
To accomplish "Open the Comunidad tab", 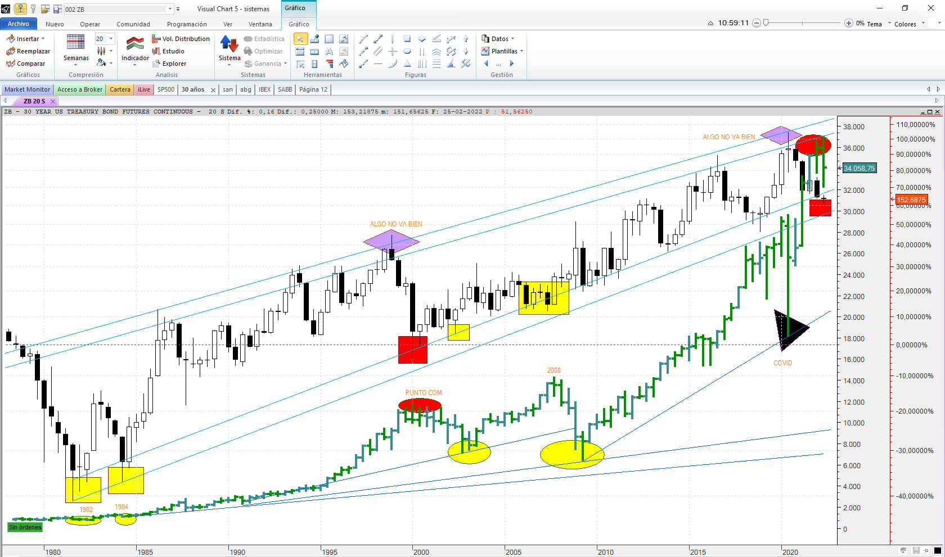I will pyautogui.click(x=133, y=24).
